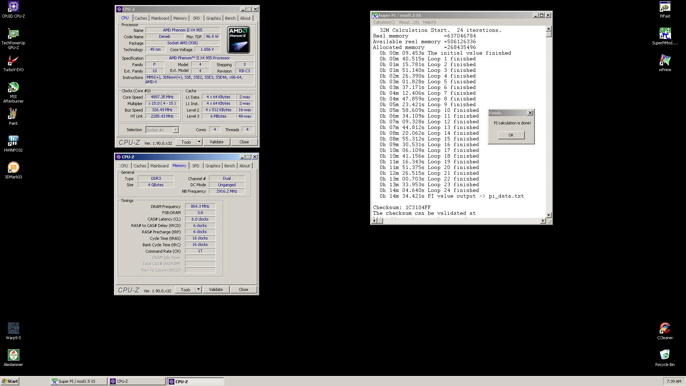Click the Checksum: 1C3104FF line
The width and height of the screenshot is (686, 386).
(402, 208)
